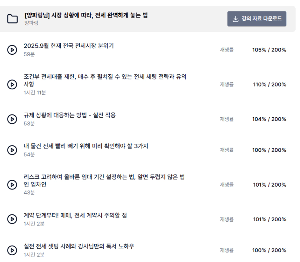300x262 pixels.
Task: Play the 규제 상황에 대응하는 방법 lecture icon
Action: [12, 119]
